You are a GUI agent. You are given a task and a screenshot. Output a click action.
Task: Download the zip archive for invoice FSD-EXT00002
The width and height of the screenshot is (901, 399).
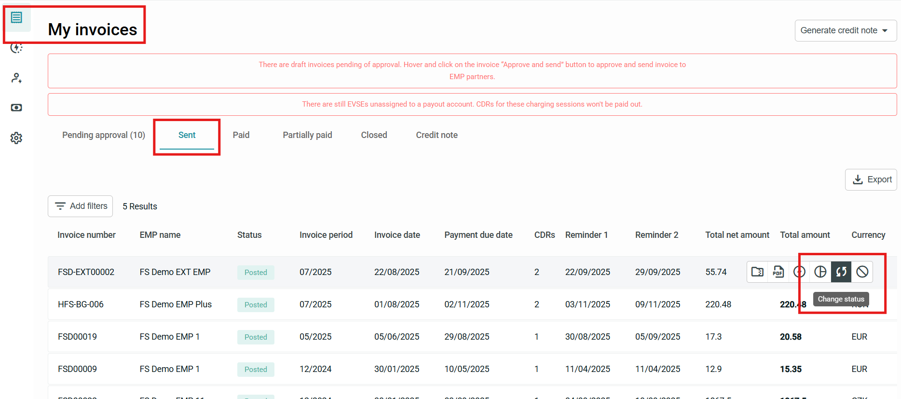coord(757,272)
